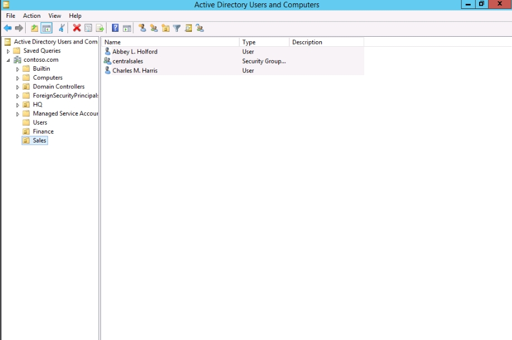
Task: Select Domain Controllers in the tree
Action: tap(59, 87)
